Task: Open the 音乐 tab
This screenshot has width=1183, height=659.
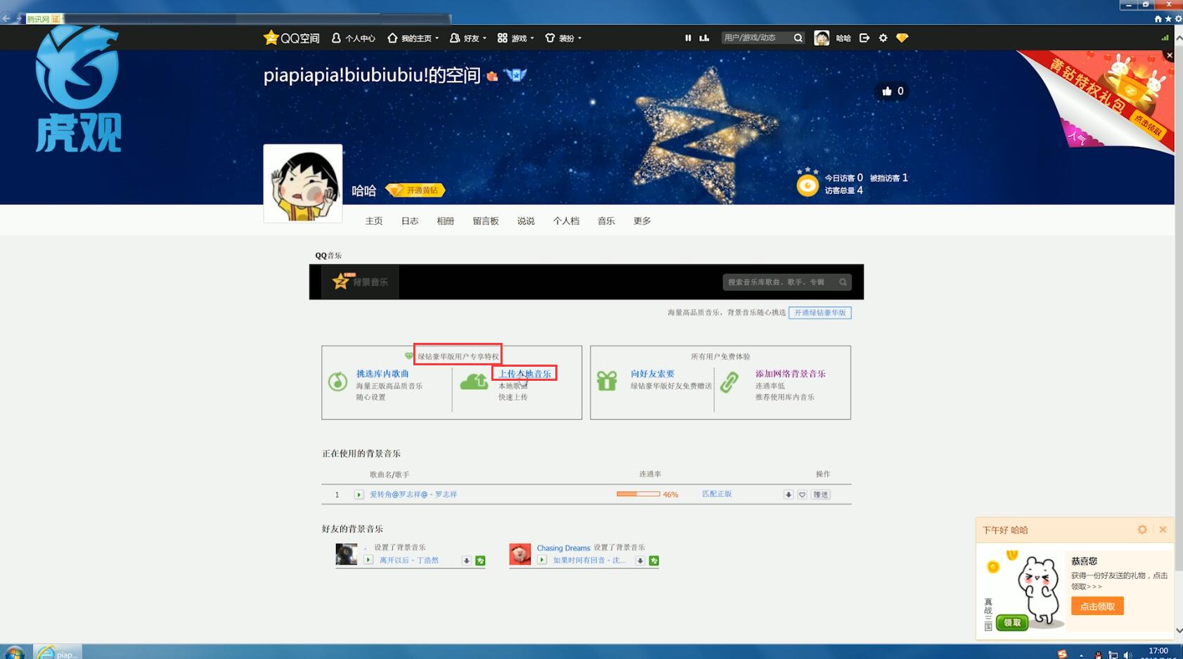Action: (607, 221)
